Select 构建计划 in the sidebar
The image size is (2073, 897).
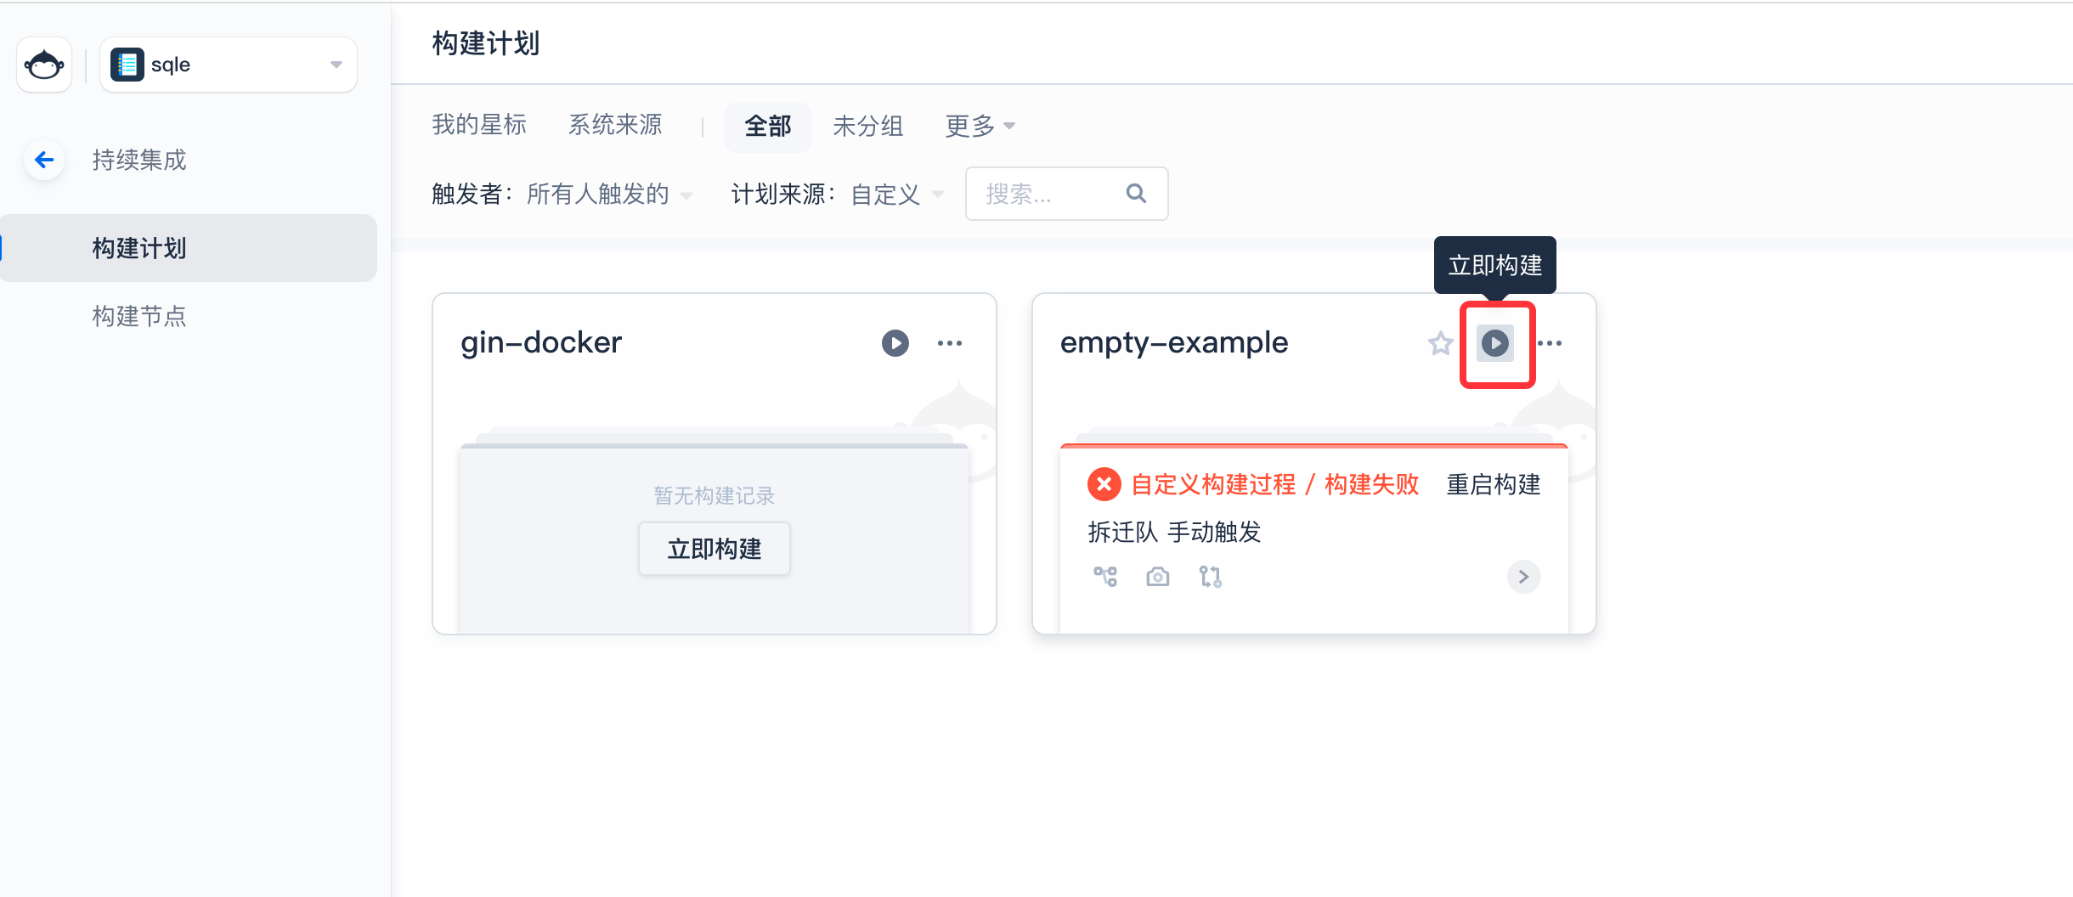coord(189,248)
